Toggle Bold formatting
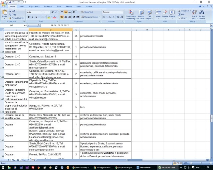The width and height of the screenshot is (213, 170). pos(29,17)
